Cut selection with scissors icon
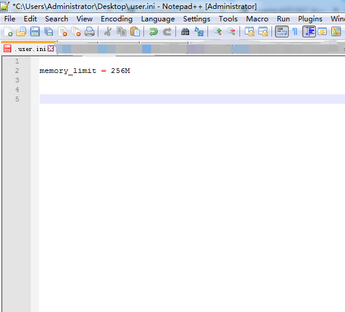The width and height of the screenshot is (345, 312). (108, 31)
